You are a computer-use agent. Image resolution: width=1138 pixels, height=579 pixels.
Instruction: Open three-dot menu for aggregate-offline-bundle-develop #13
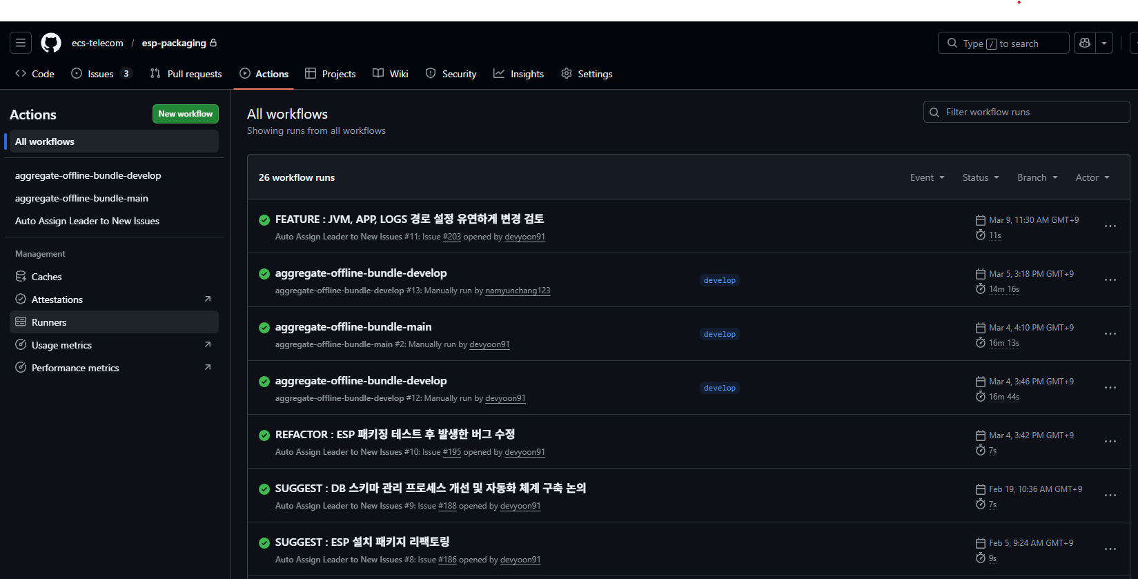tap(1110, 280)
